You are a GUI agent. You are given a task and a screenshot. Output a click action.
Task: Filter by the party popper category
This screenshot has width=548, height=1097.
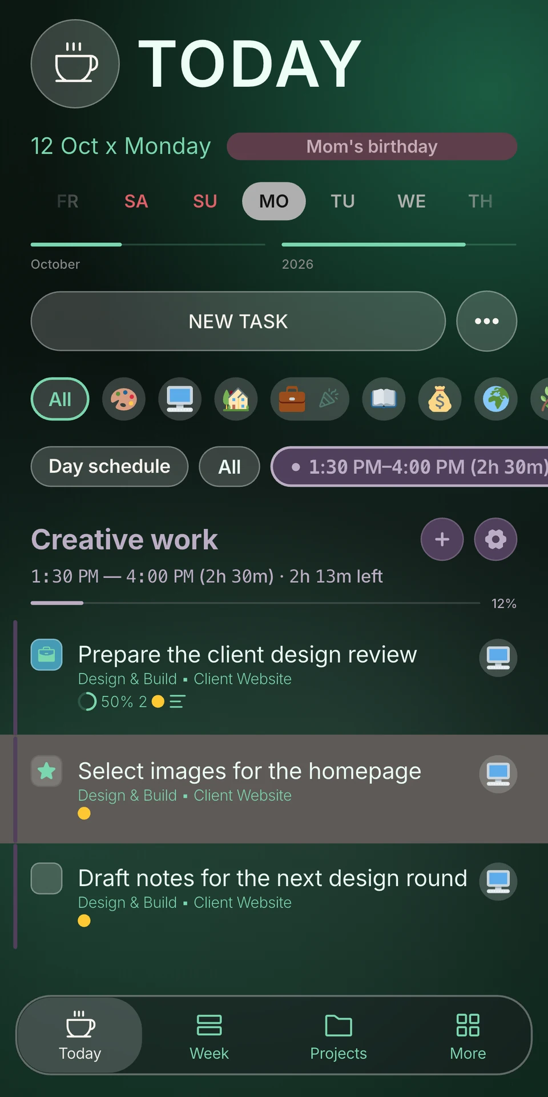click(328, 399)
